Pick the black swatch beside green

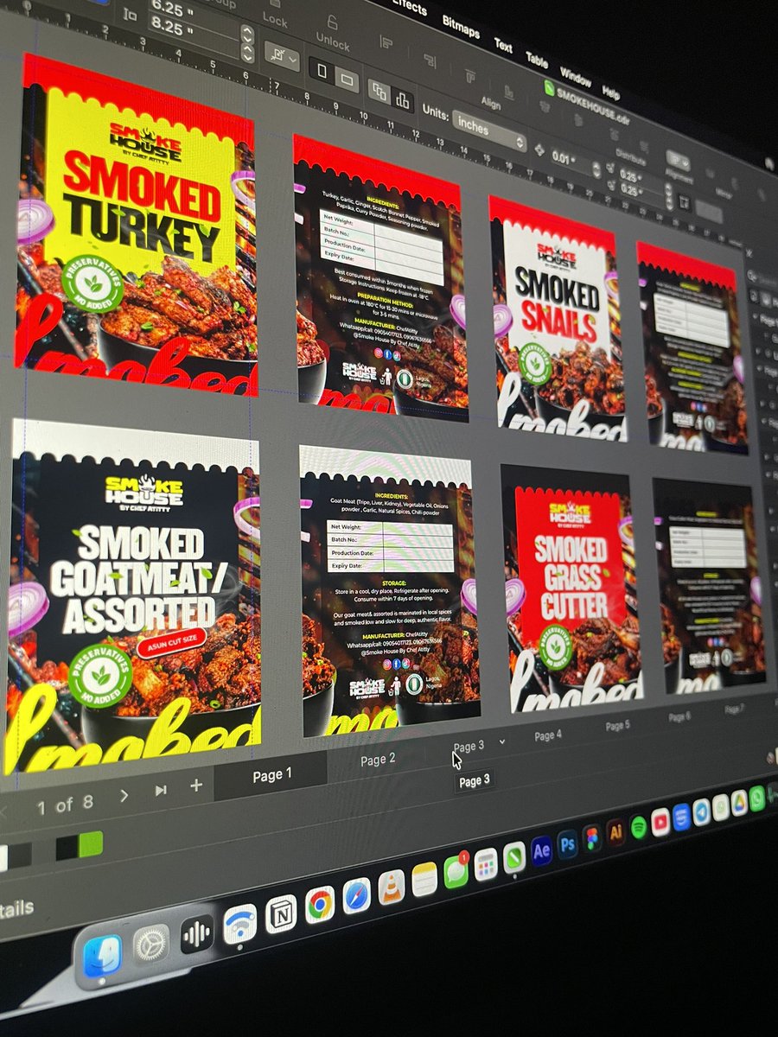coord(67,847)
